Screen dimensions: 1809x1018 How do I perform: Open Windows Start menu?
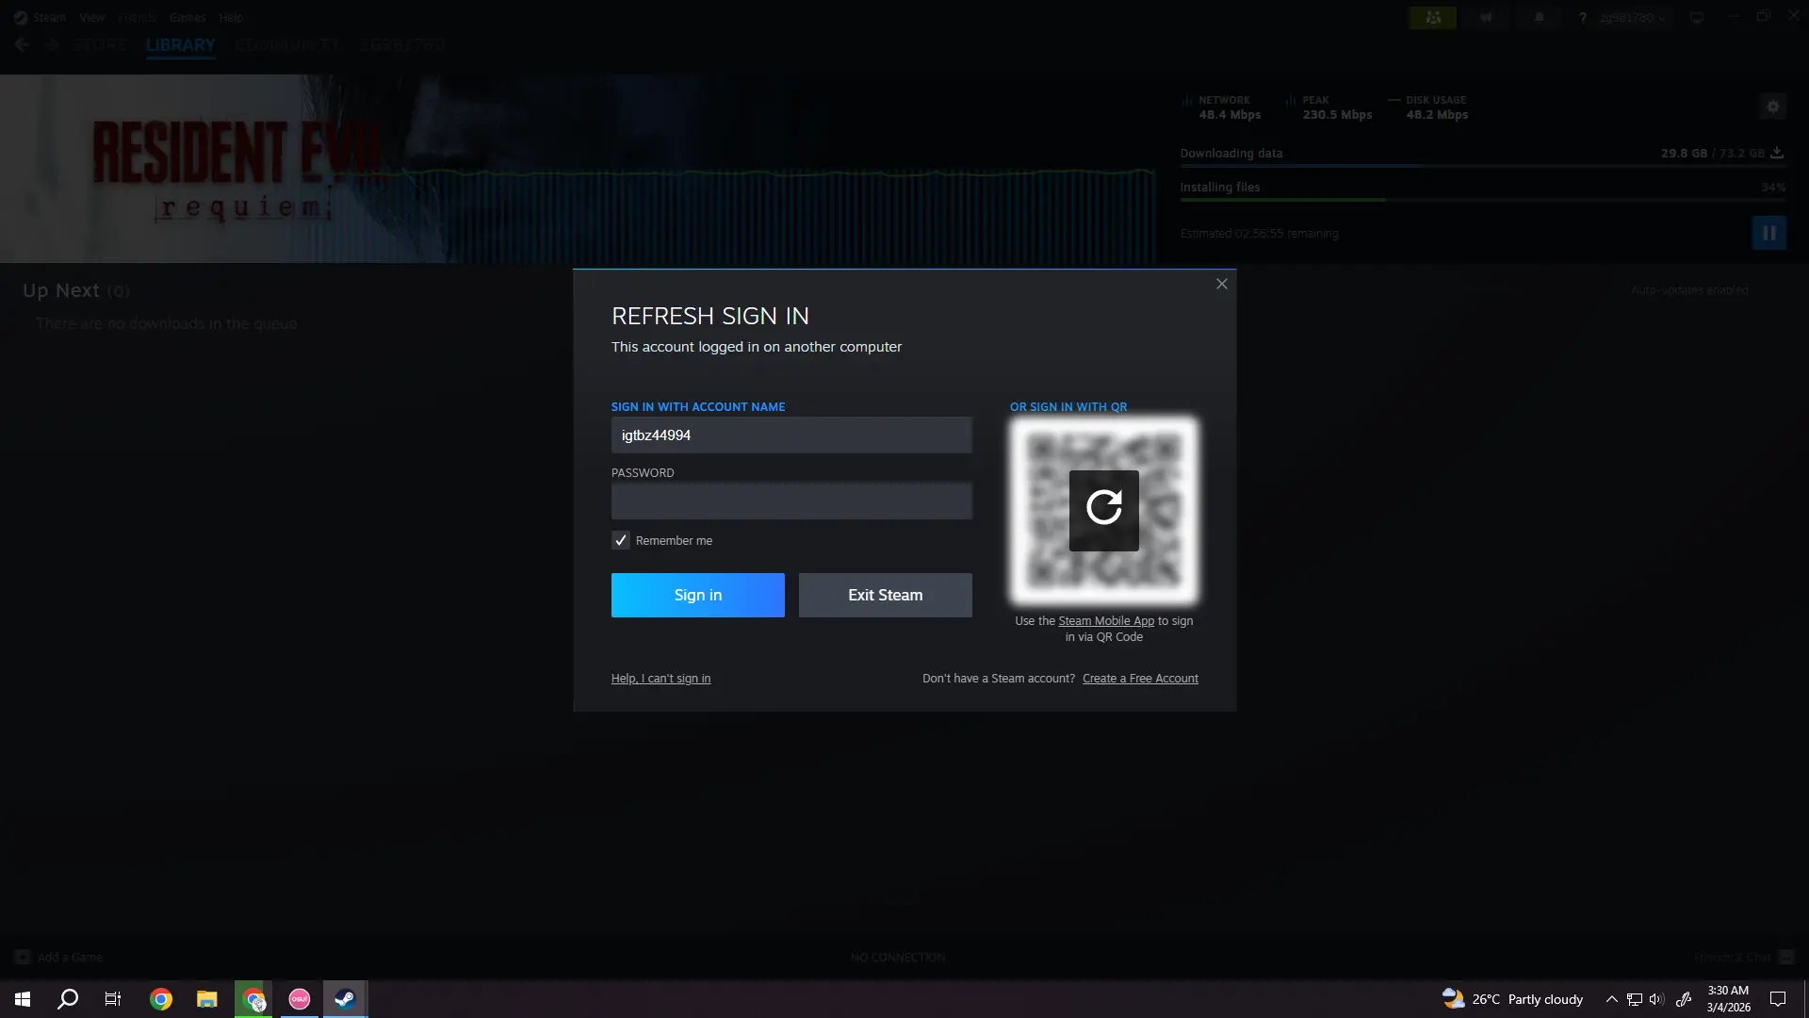coord(23,999)
